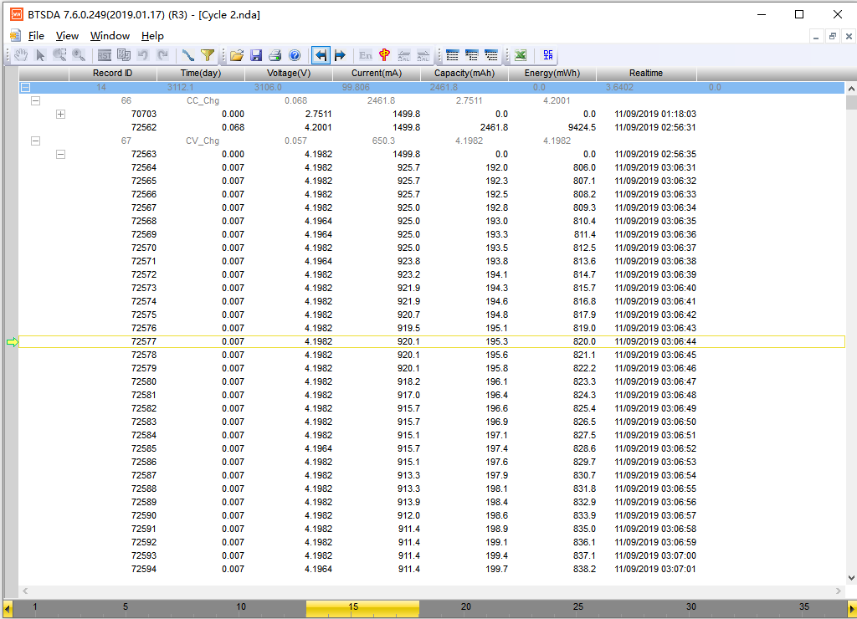The width and height of the screenshot is (857, 619).
Task: Go to previous with left arrow icon
Action: [321, 55]
